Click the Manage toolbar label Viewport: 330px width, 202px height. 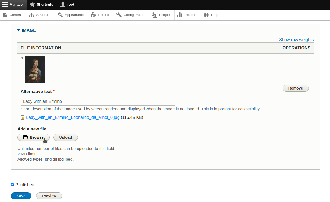click(16, 5)
